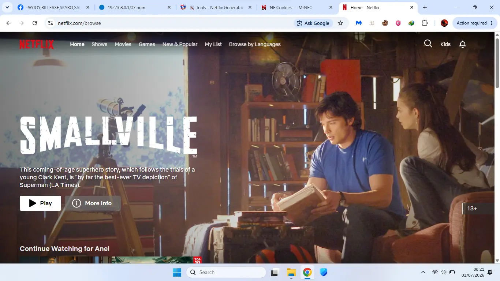Go to Netflix Home menu item
Image resolution: width=500 pixels, height=281 pixels.
click(77, 44)
